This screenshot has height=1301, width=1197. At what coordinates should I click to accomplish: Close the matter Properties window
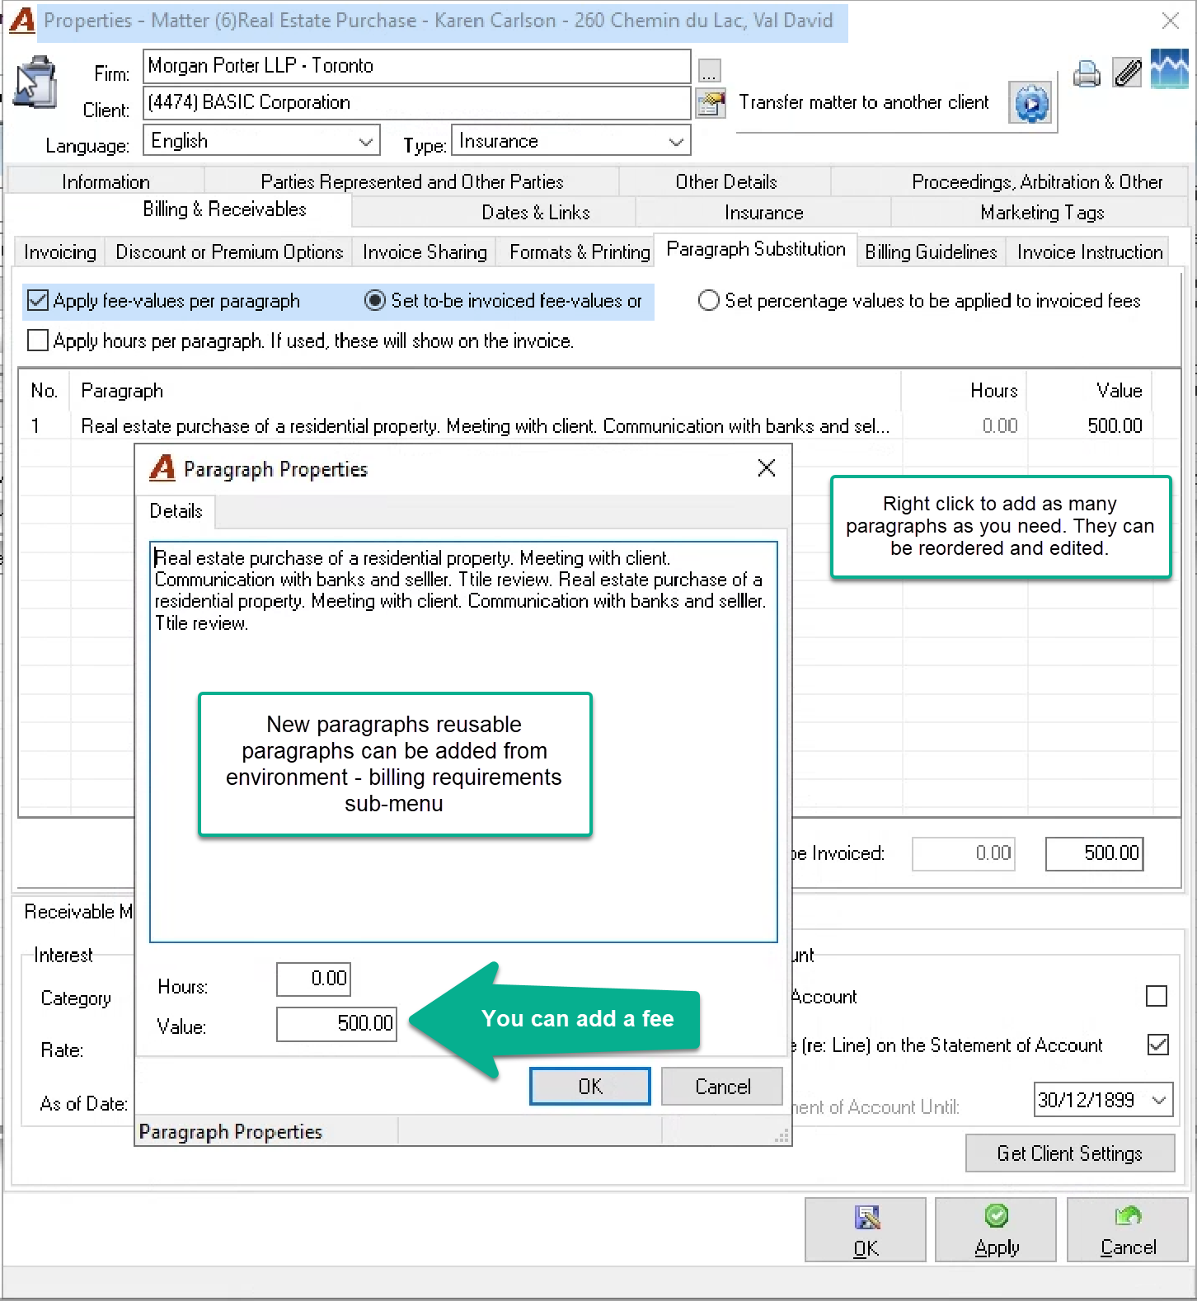pyautogui.click(x=1170, y=21)
